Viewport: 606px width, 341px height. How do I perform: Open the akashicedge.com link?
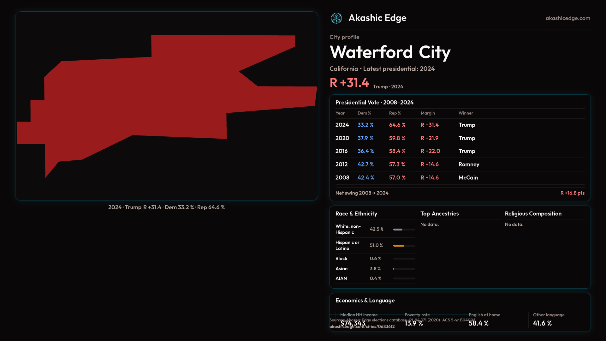[567, 18]
